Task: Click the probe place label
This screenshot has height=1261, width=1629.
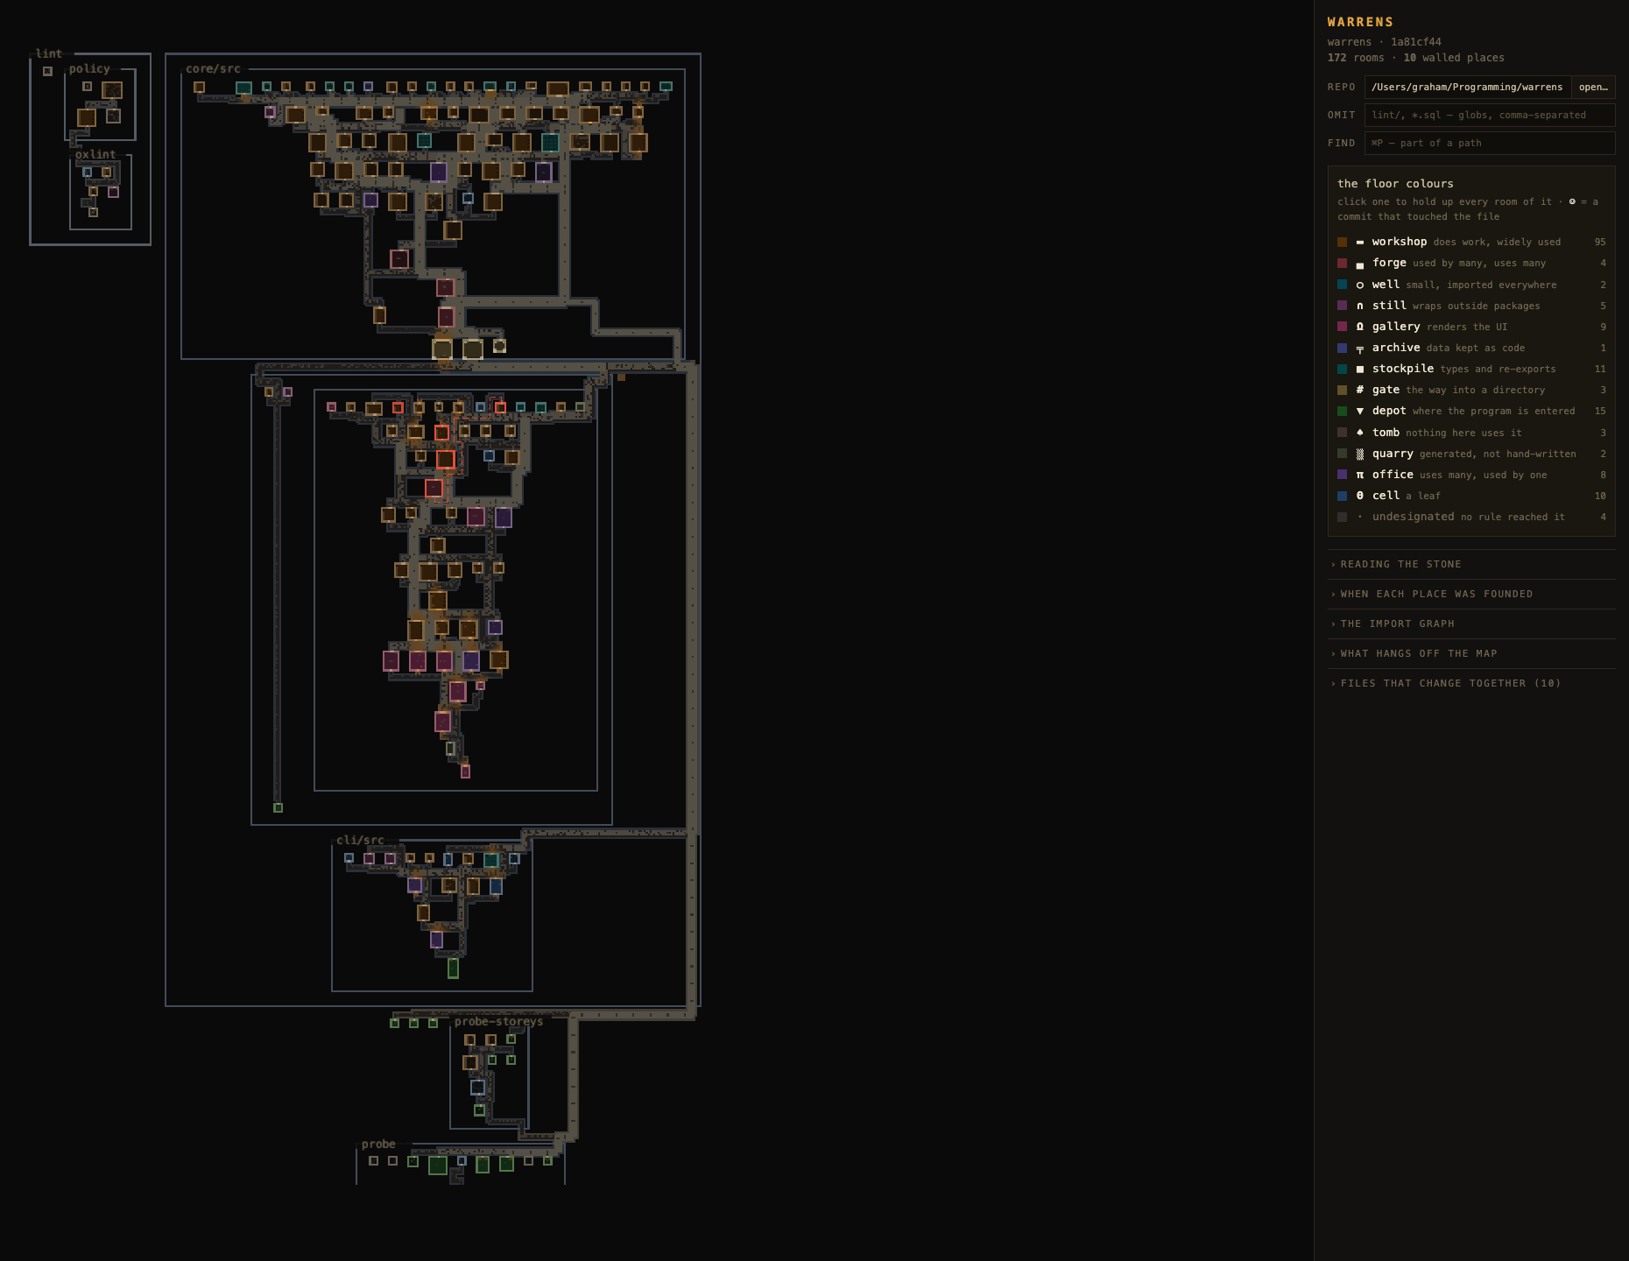Action: pos(378,1144)
